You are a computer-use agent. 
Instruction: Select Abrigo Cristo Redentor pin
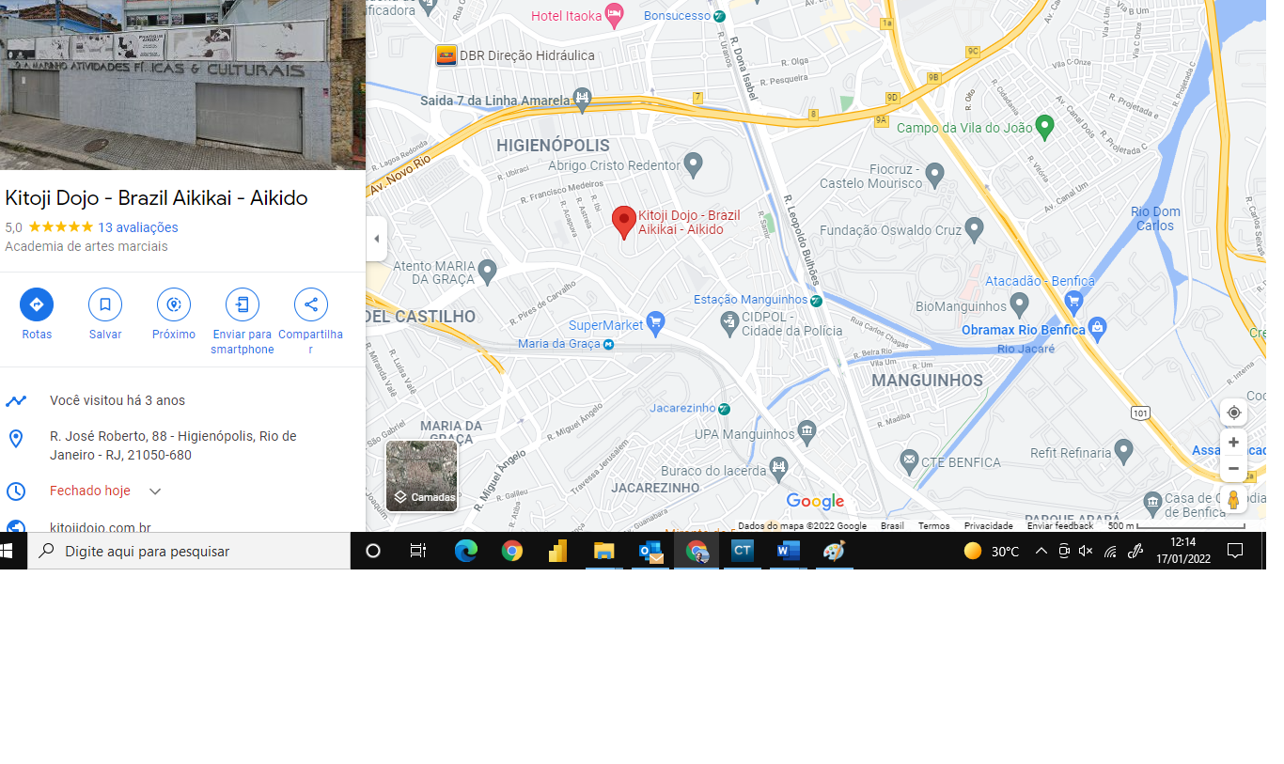coord(694,164)
